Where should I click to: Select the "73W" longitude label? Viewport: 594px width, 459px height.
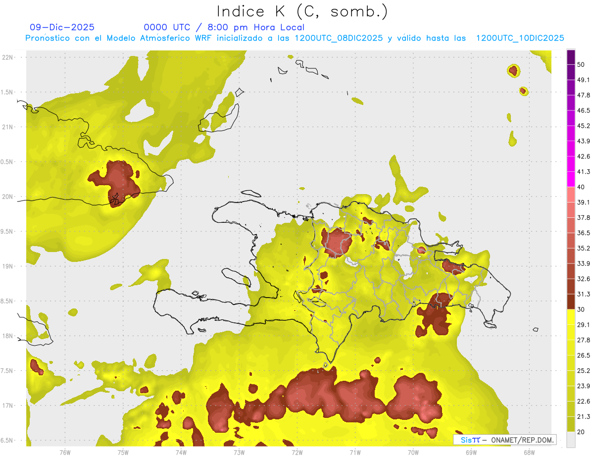(x=239, y=452)
